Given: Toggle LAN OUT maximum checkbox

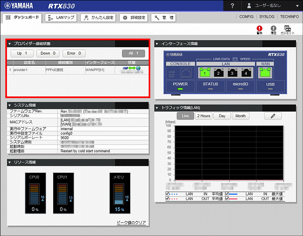Looking at the screenshot, I should [x=227, y=198].
